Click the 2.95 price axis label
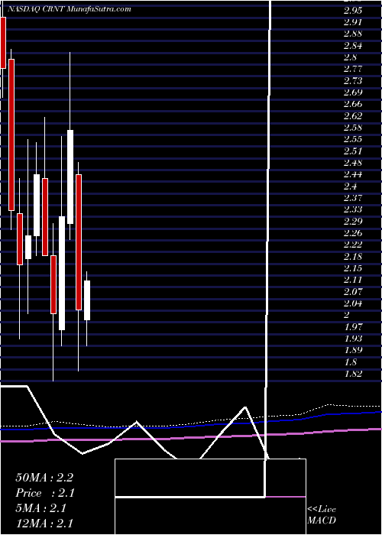Screen dimensions: 382x535 click(353, 10)
